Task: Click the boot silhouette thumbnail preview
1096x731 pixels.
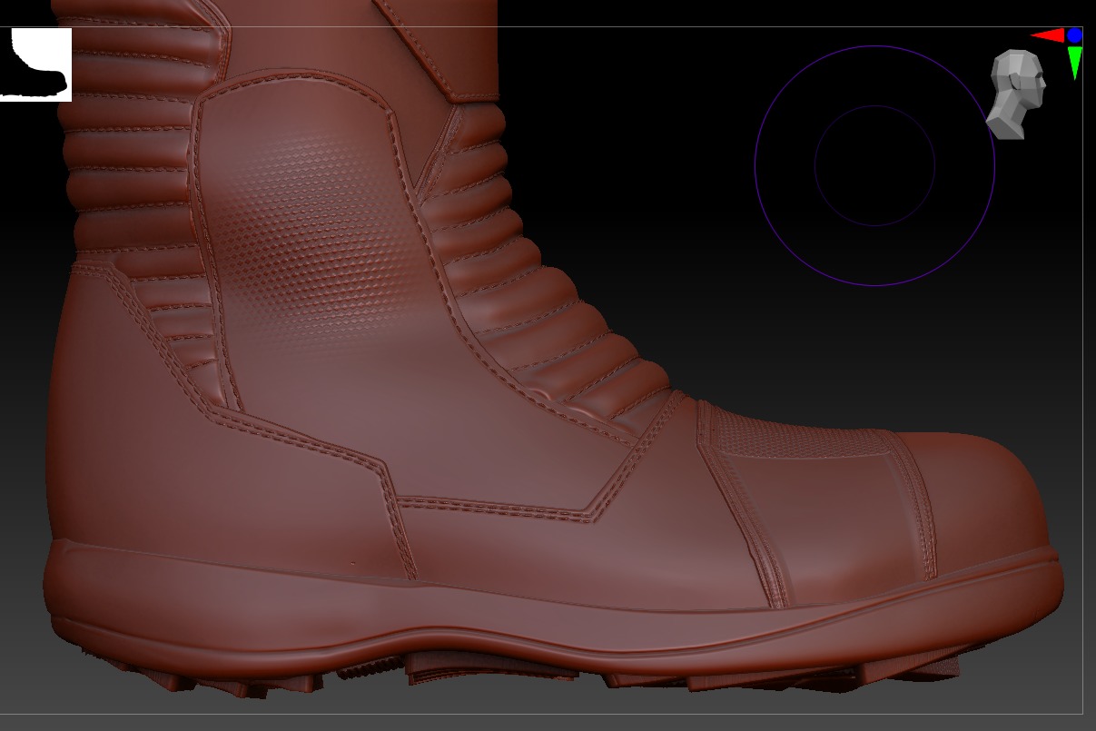Action: 35,64
